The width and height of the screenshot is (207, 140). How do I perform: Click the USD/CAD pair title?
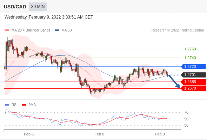pos(15,7)
